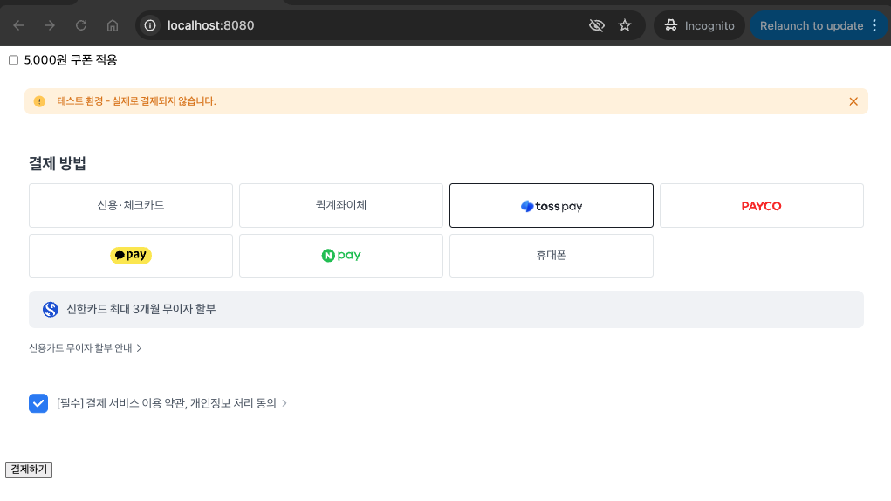Click the orange warning icon in banner
The width and height of the screenshot is (891, 501).
(39, 101)
